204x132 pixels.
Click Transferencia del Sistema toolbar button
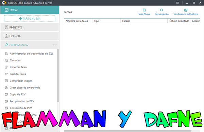coord(186,12)
